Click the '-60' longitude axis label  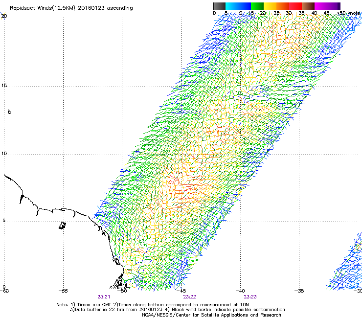[x=4, y=291]
